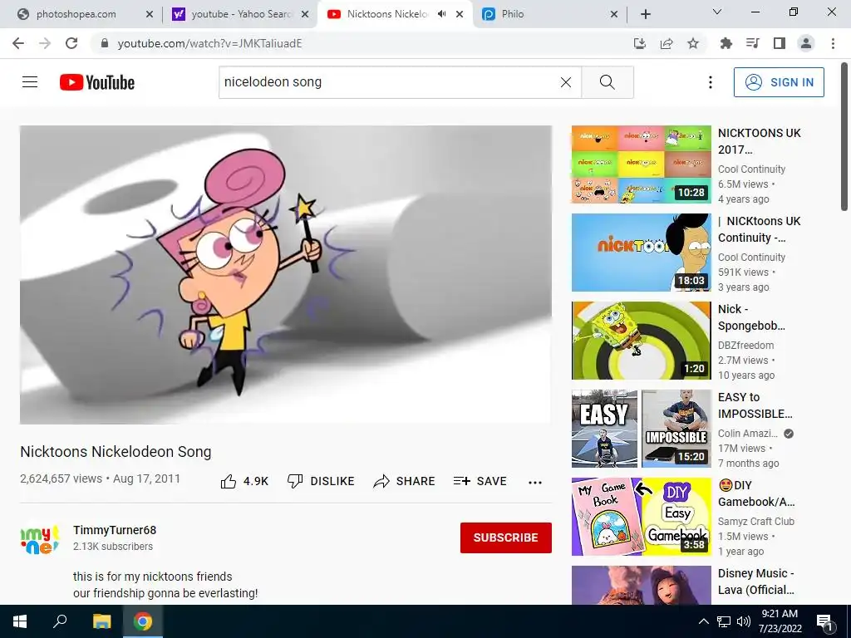
Task: Go back with the browser back arrow
Action: 18,43
